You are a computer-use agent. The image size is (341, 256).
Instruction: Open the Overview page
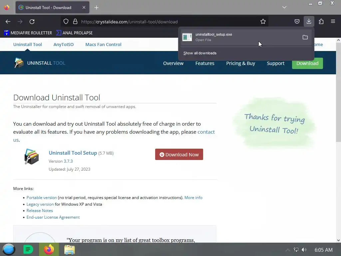(x=173, y=63)
